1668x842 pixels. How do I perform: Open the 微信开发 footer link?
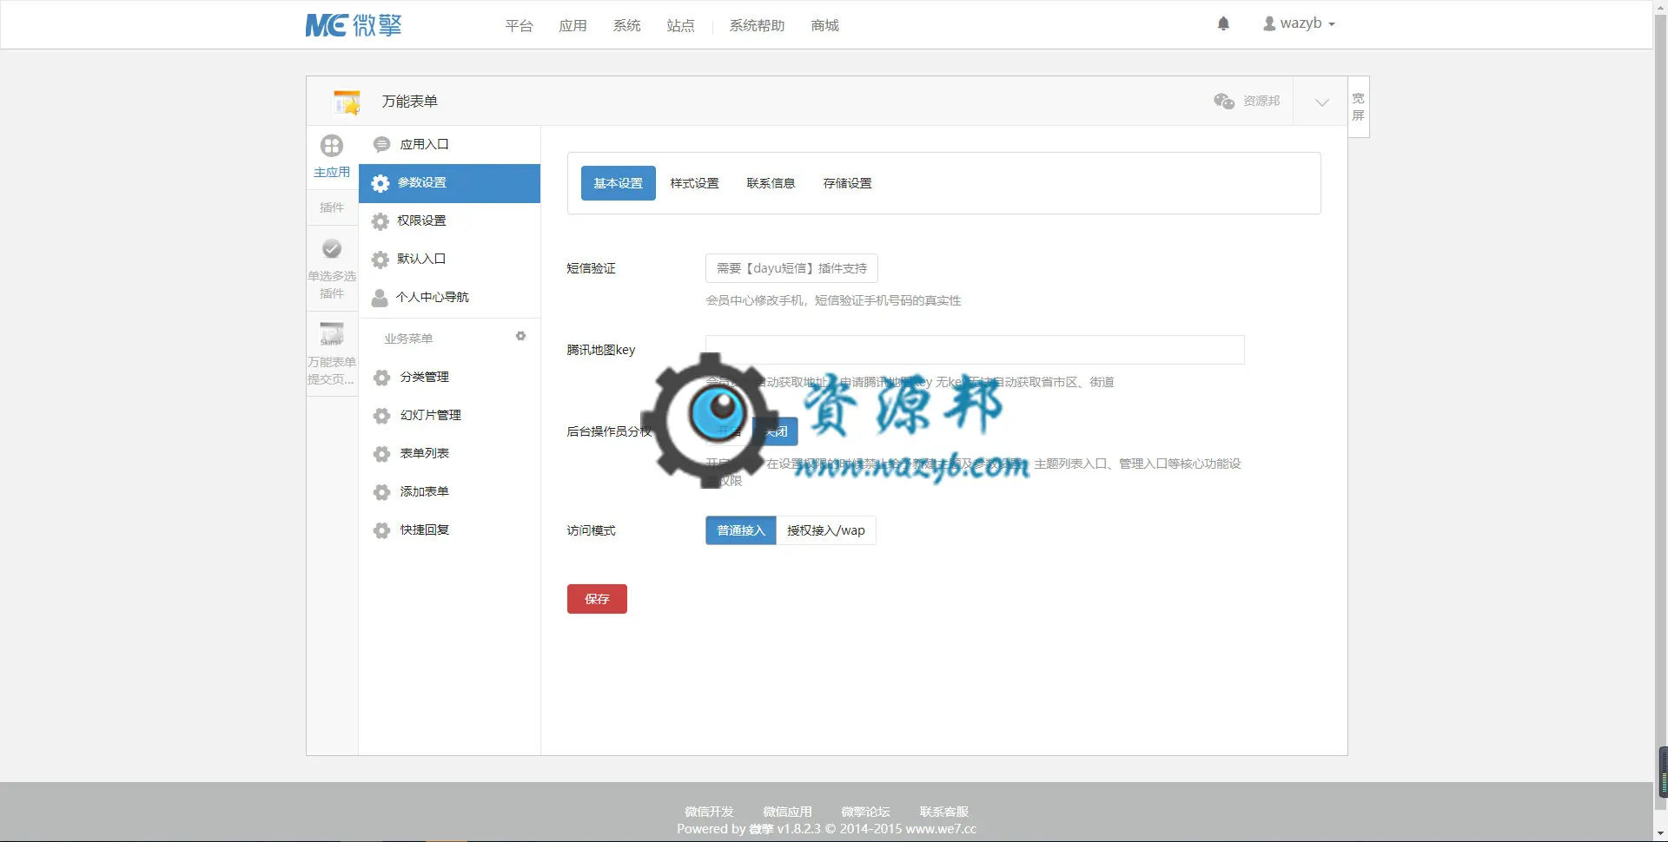coord(709,812)
